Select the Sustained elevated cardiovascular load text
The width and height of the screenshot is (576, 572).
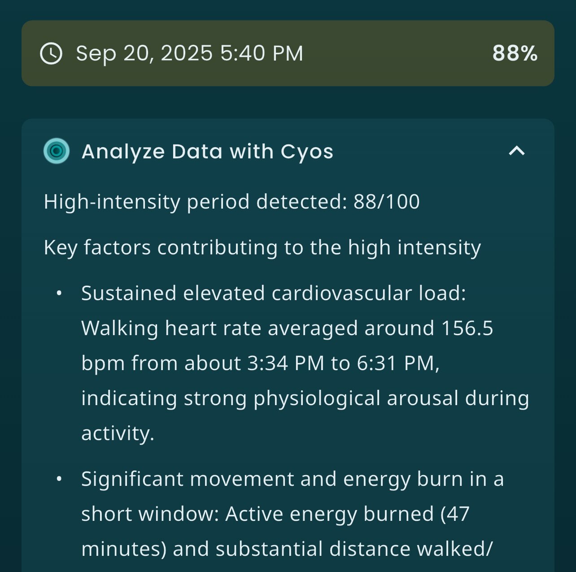click(273, 293)
